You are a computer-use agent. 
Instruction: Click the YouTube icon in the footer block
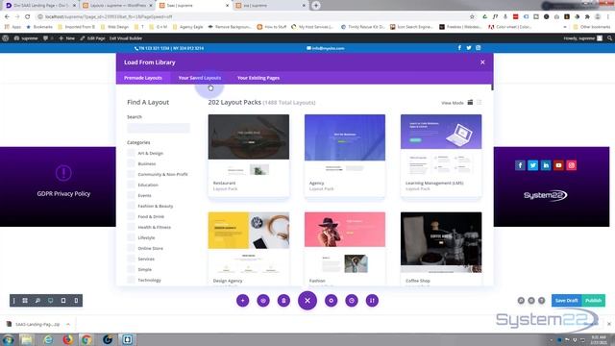[x=558, y=165]
